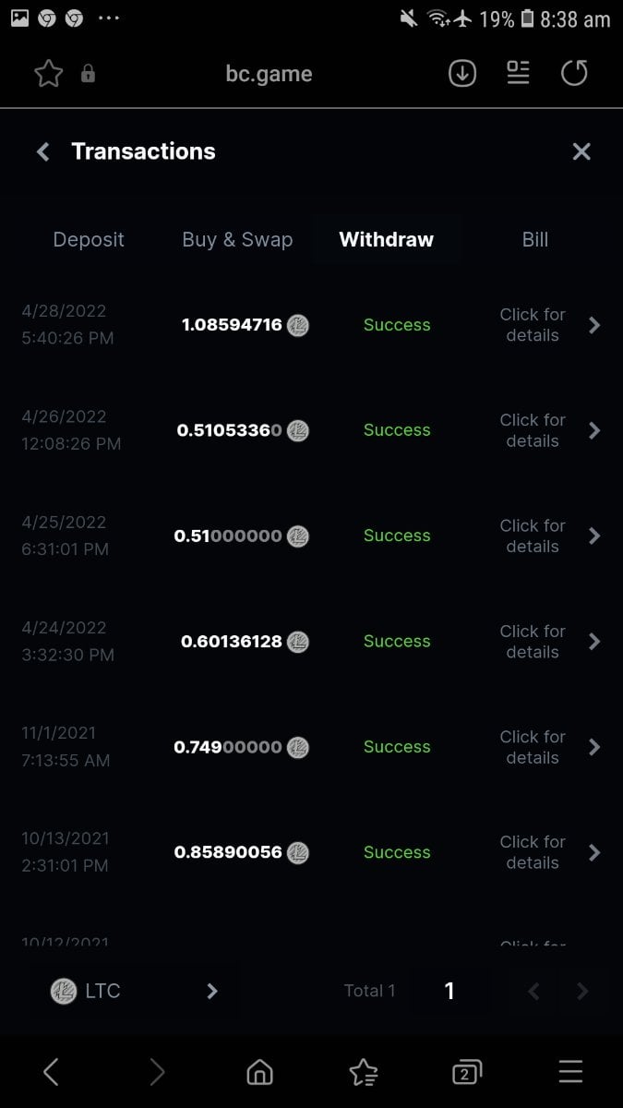Switch to the Deposit tab

pos(89,240)
